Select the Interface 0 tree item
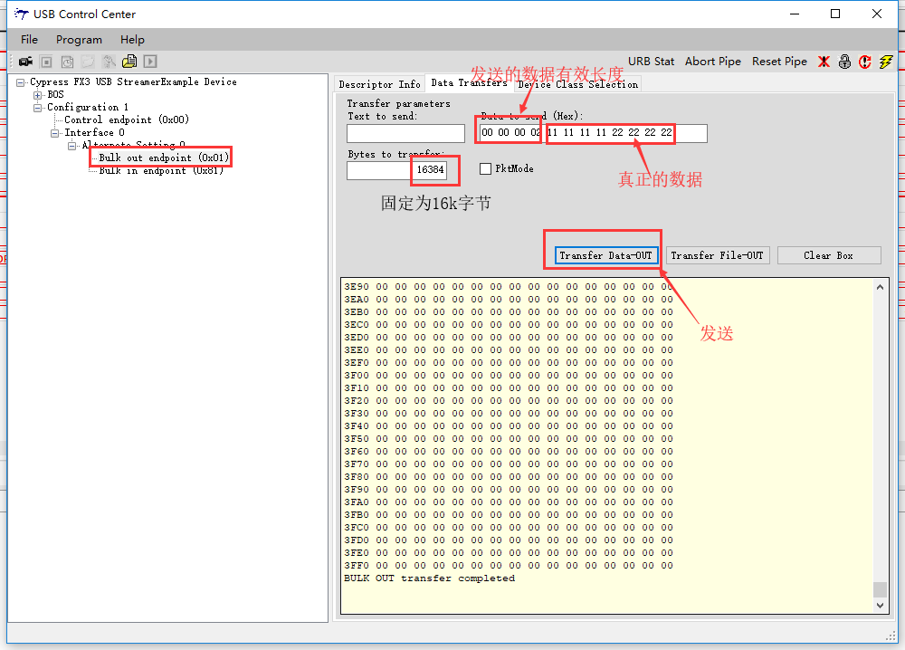905x650 pixels. pyautogui.click(x=95, y=133)
